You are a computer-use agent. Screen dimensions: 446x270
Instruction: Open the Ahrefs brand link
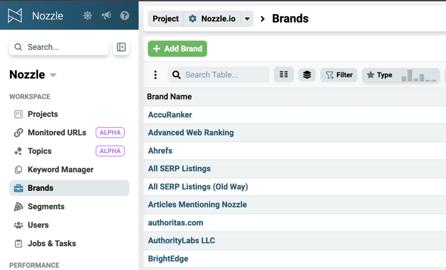click(160, 151)
